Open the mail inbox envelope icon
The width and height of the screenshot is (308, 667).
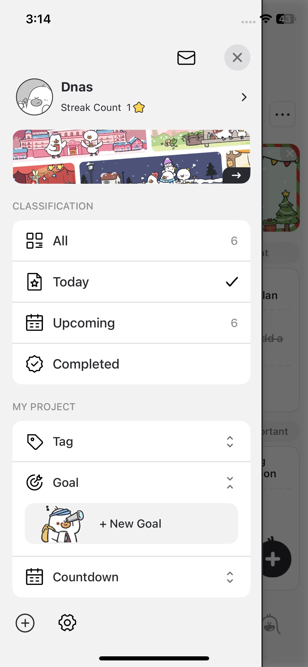186,58
